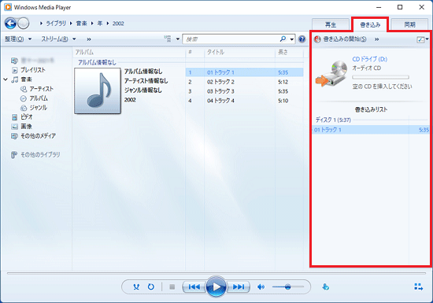
Task: Toggle shuffle playback
Action: pyautogui.click(x=136, y=287)
